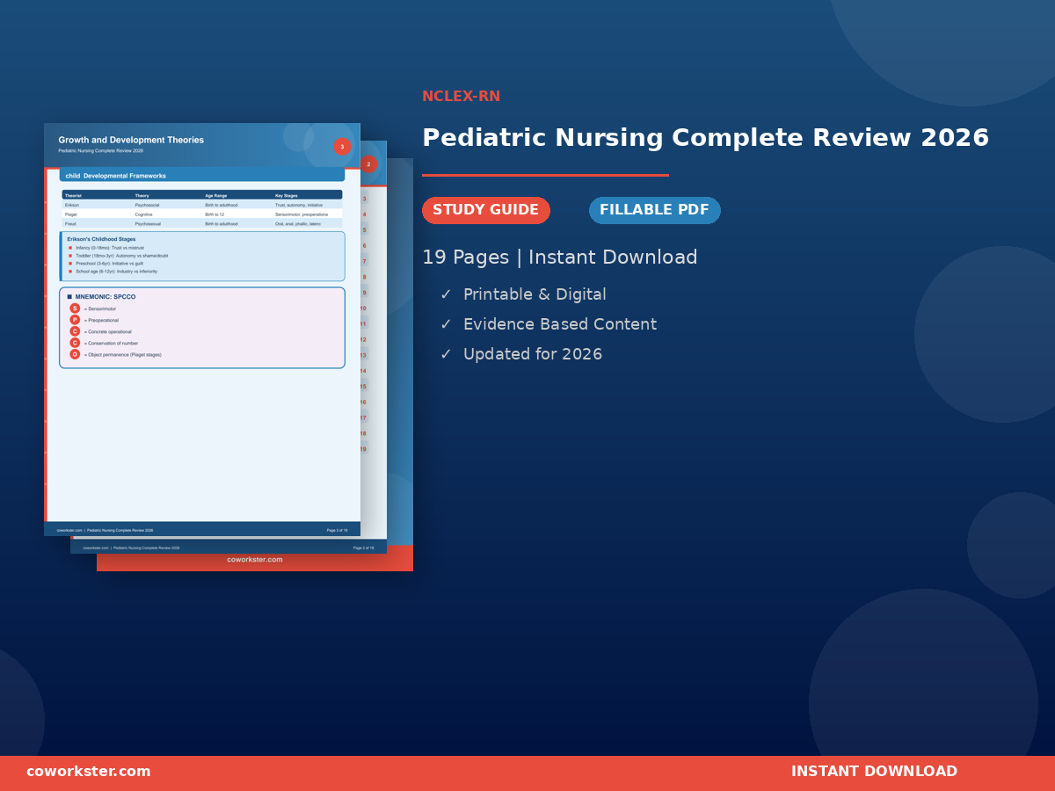
Task: Click the STUDY GUIDE badge
Action: point(486,210)
